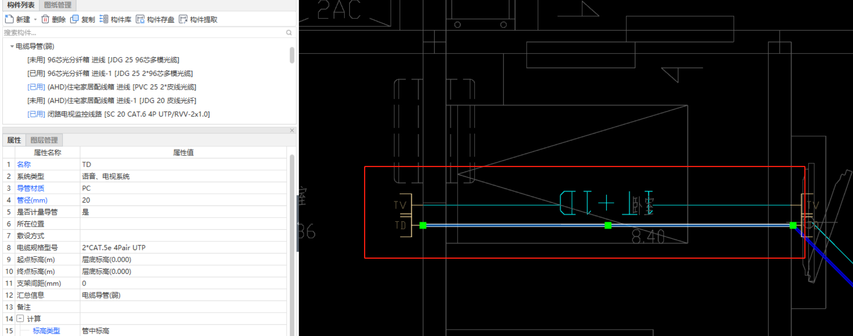Click the 汇总信息 value 电缆导管(弱)

coord(183,295)
